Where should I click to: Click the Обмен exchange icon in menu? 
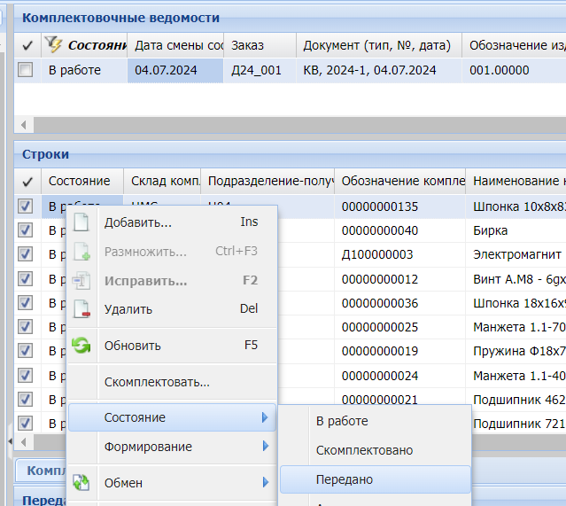(x=81, y=483)
